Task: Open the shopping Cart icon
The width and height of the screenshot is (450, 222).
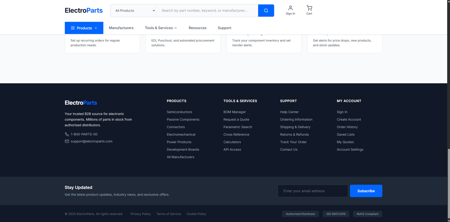Action: tap(309, 8)
